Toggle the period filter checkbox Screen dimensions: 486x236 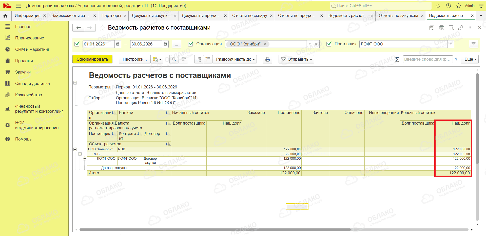point(77,44)
